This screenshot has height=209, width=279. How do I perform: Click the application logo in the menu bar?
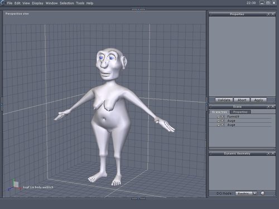click(x=2, y=3)
